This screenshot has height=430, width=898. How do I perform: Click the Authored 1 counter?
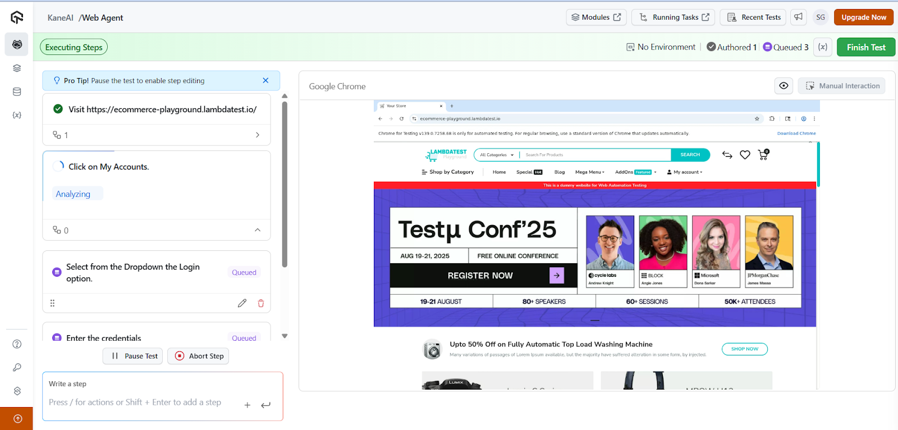tap(731, 47)
